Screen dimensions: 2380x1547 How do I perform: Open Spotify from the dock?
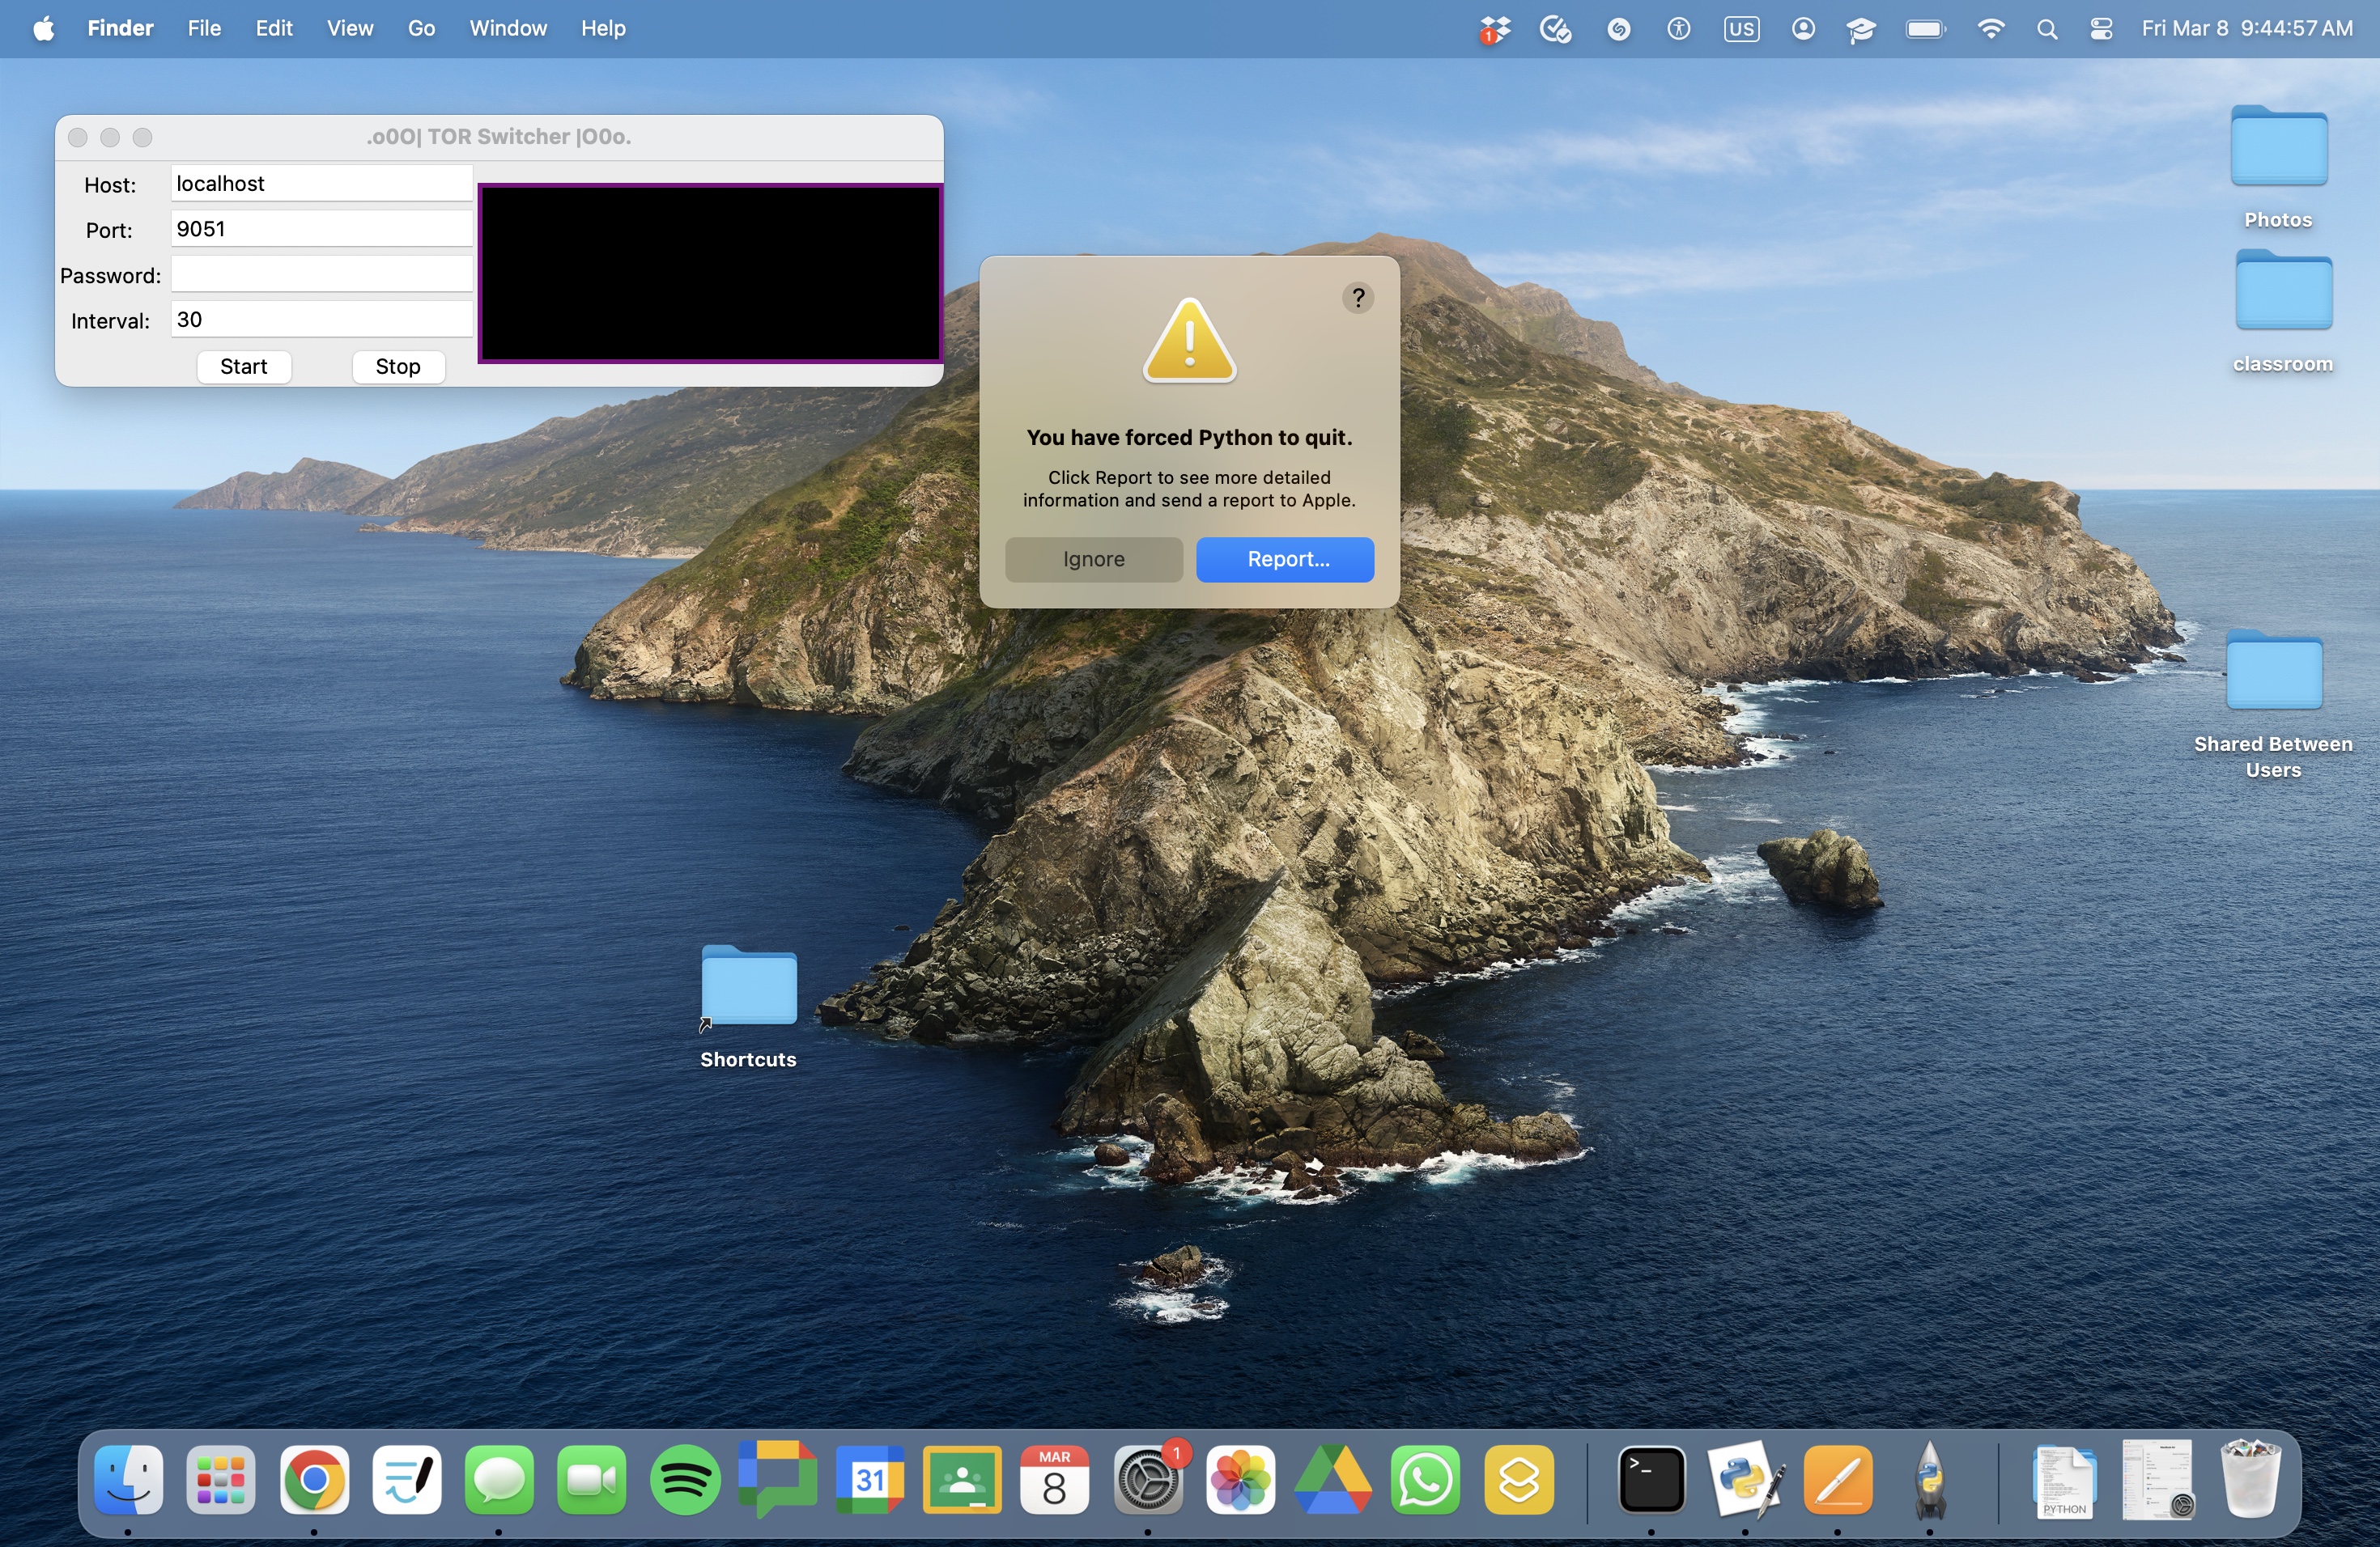click(684, 1480)
